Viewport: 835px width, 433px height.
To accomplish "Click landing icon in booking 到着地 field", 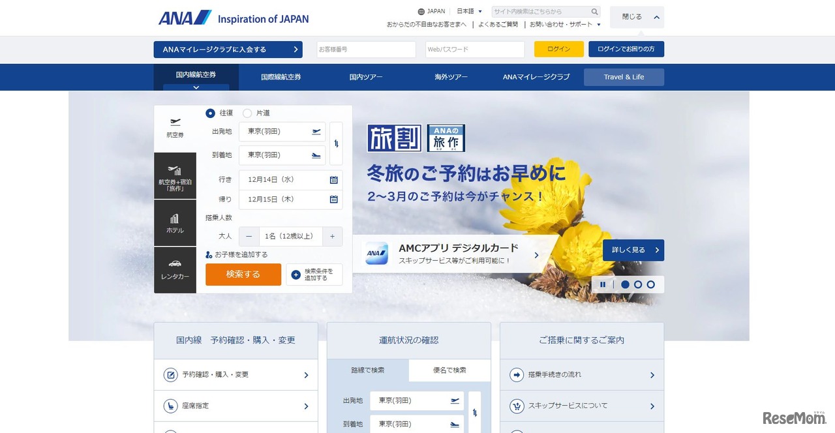I will coord(316,155).
